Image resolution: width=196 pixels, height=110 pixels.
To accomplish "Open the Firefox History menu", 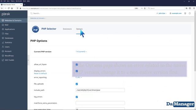I will pos(13,1).
